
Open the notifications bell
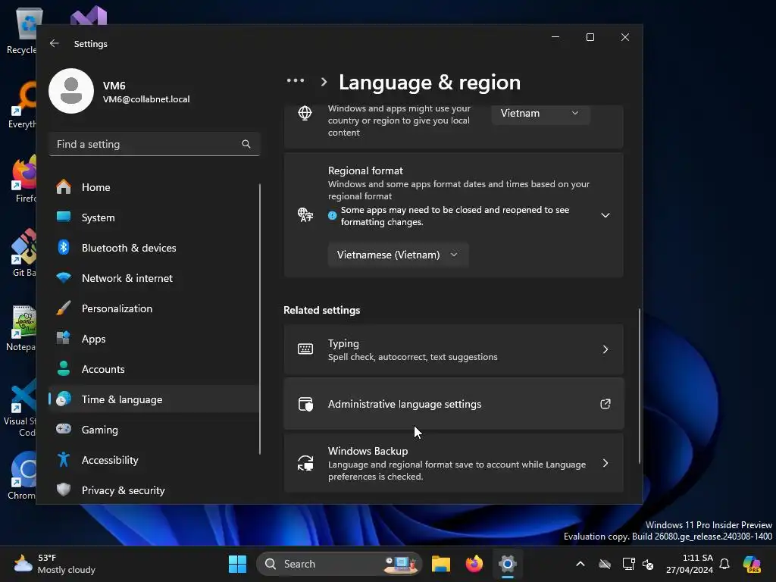pyautogui.click(x=724, y=564)
